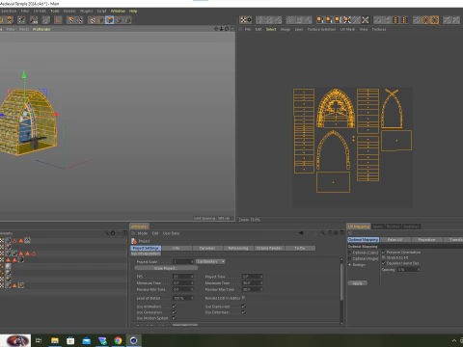Screen dimensions: 463x347
Task: Click the Apply button in UV Mapping
Action: tap(358, 283)
